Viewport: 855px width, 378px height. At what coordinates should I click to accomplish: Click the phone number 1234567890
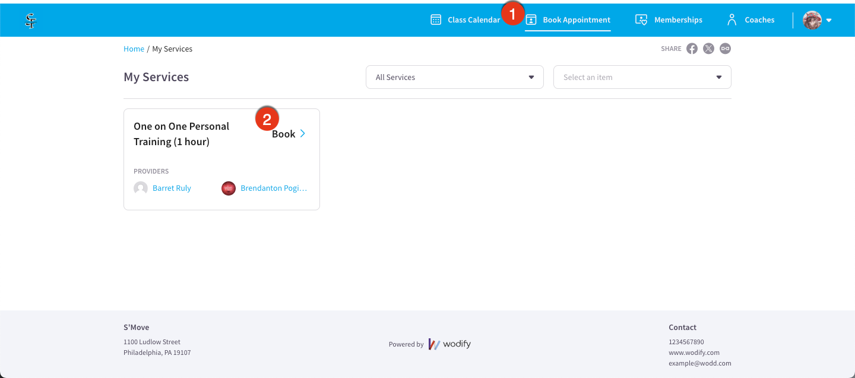click(686, 342)
